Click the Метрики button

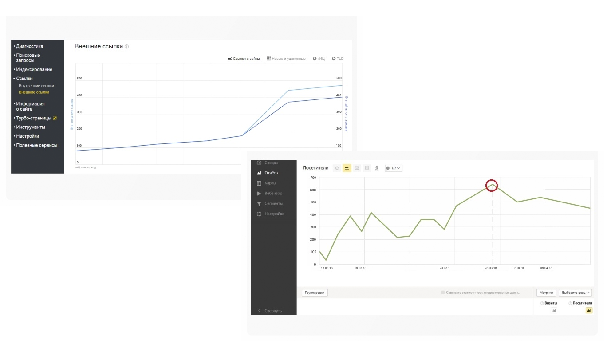546,293
